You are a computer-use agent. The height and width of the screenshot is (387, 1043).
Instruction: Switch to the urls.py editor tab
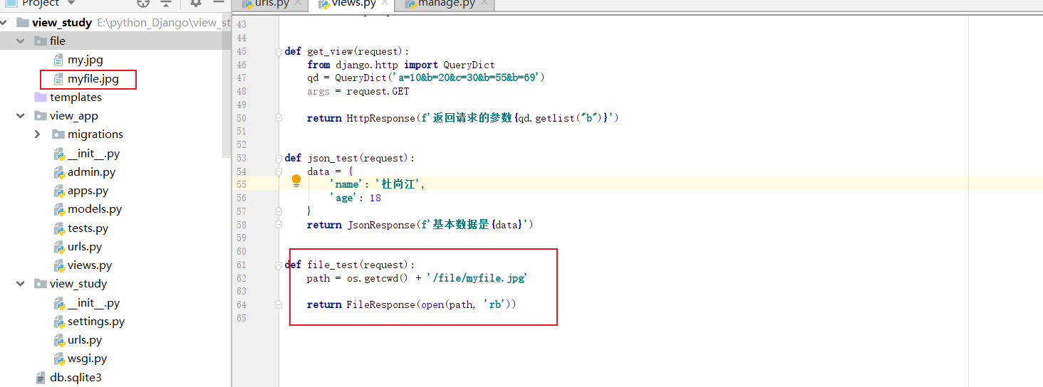pos(271,4)
